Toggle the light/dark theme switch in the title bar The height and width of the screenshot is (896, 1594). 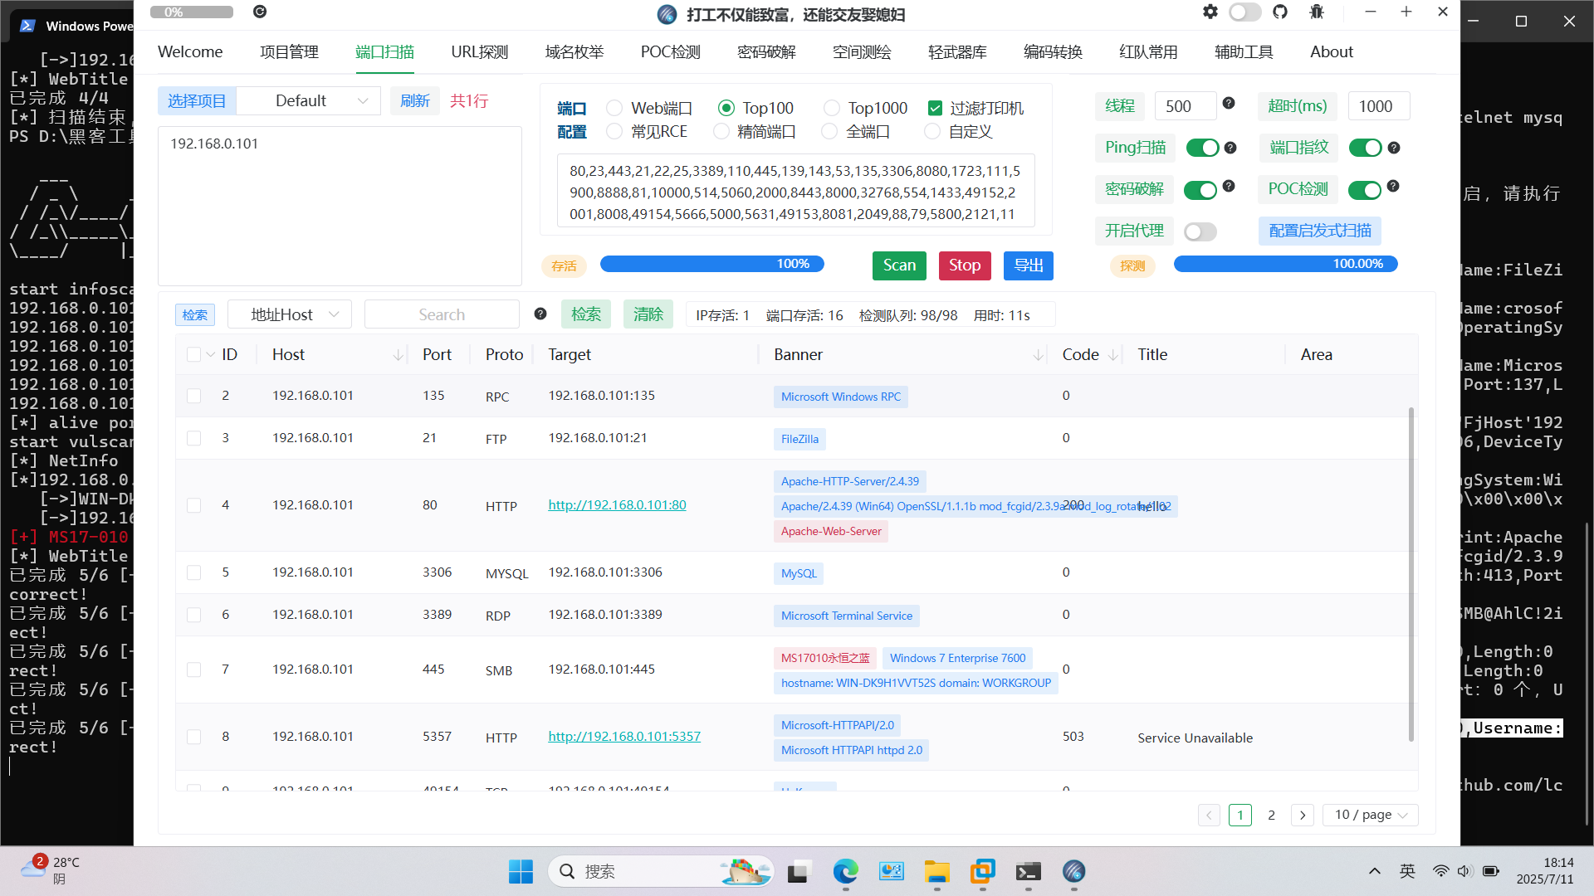1244,12
